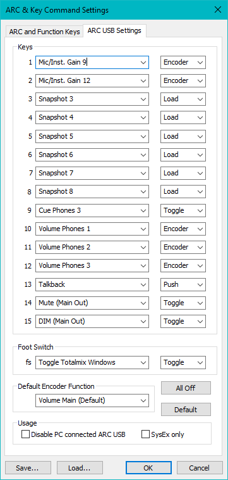
Task: Expand the Cue Phones 3 dropdown
Action: (x=92, y=210)
